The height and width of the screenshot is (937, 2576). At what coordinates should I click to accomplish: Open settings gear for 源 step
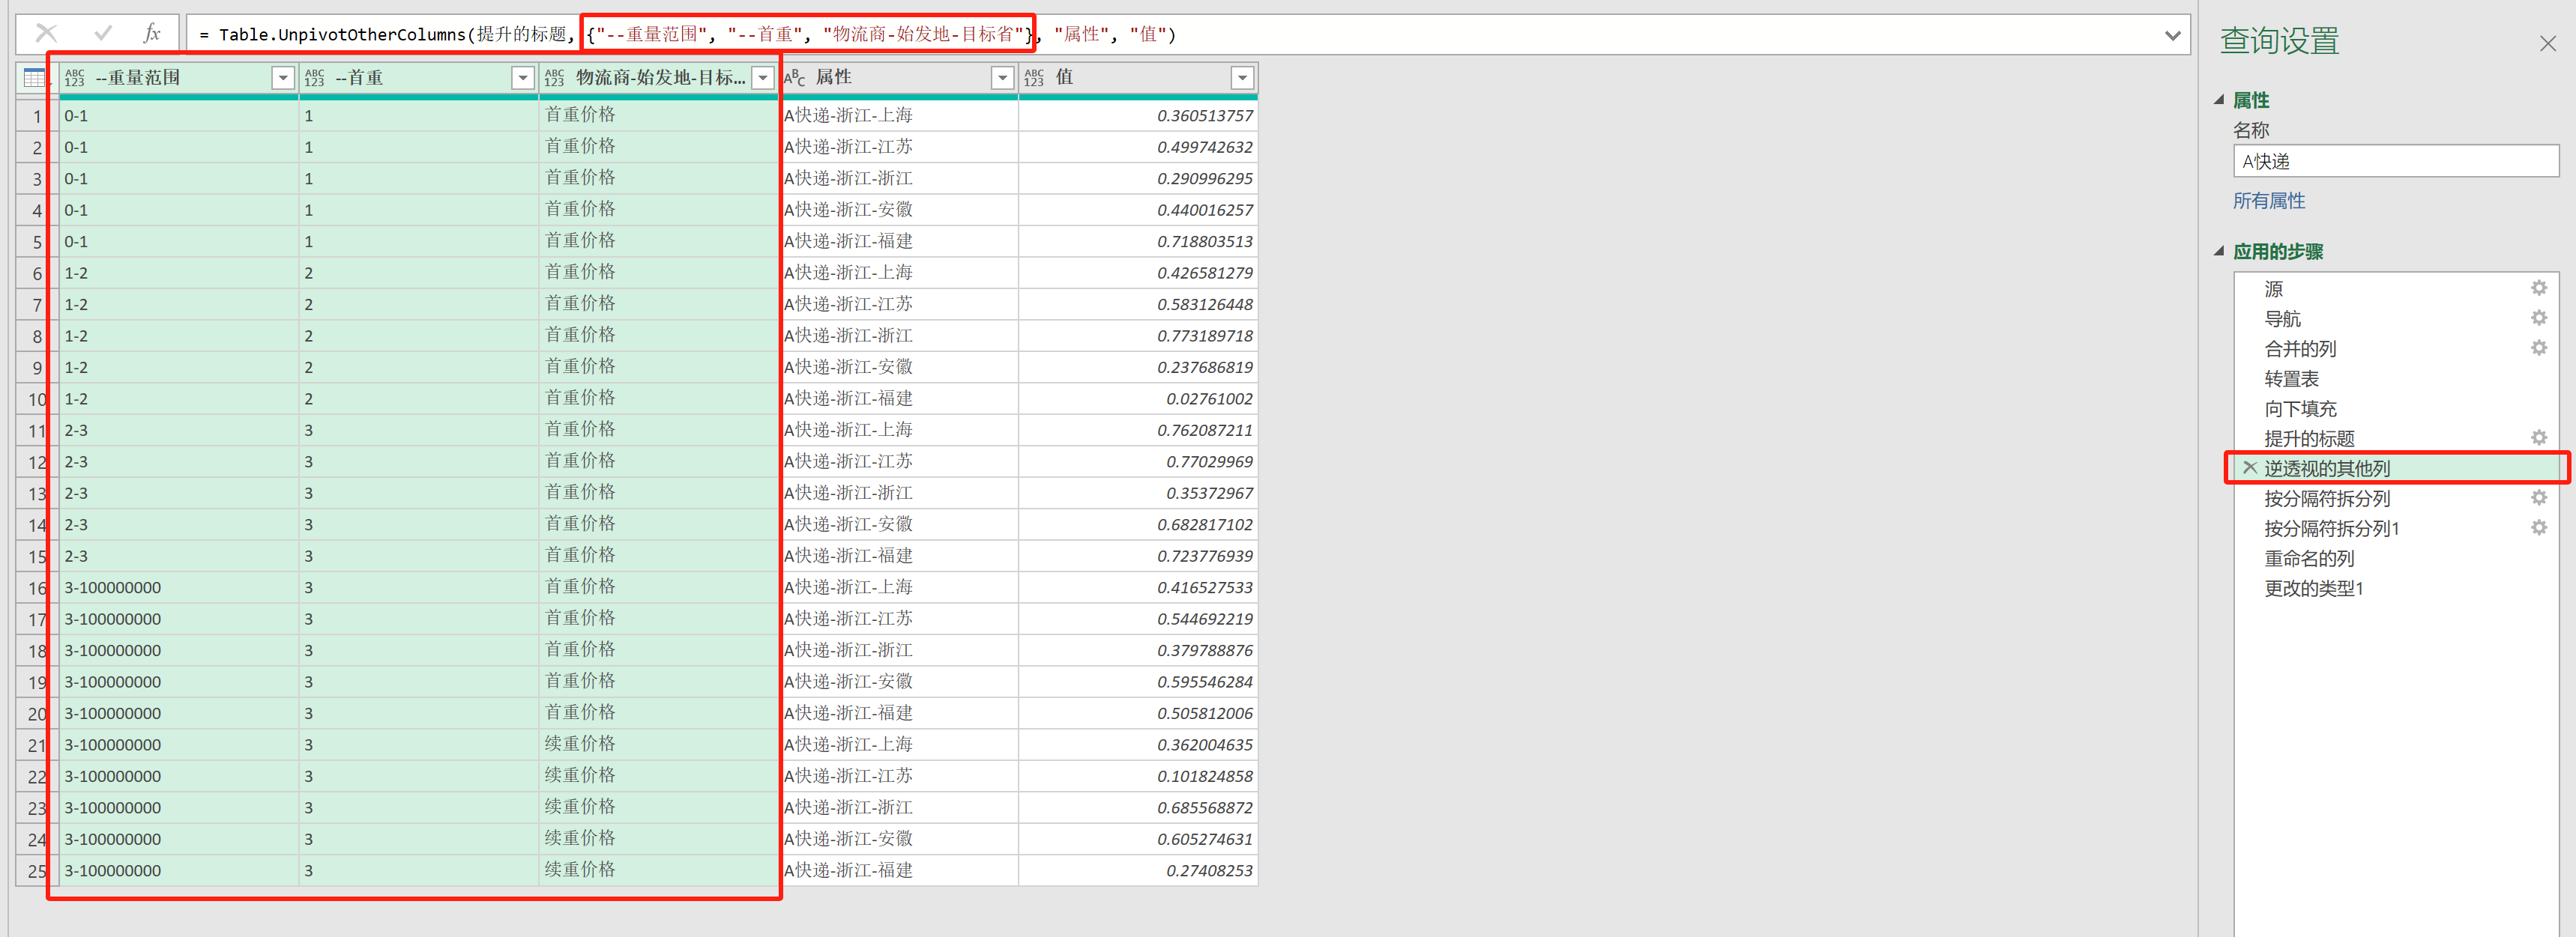click(2538, 288)
